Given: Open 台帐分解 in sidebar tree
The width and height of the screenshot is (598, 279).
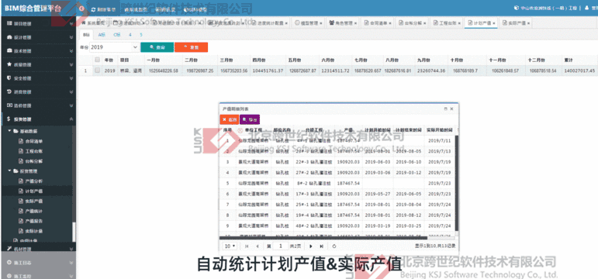Looking at the screenshot, I should tap(31, 161).
